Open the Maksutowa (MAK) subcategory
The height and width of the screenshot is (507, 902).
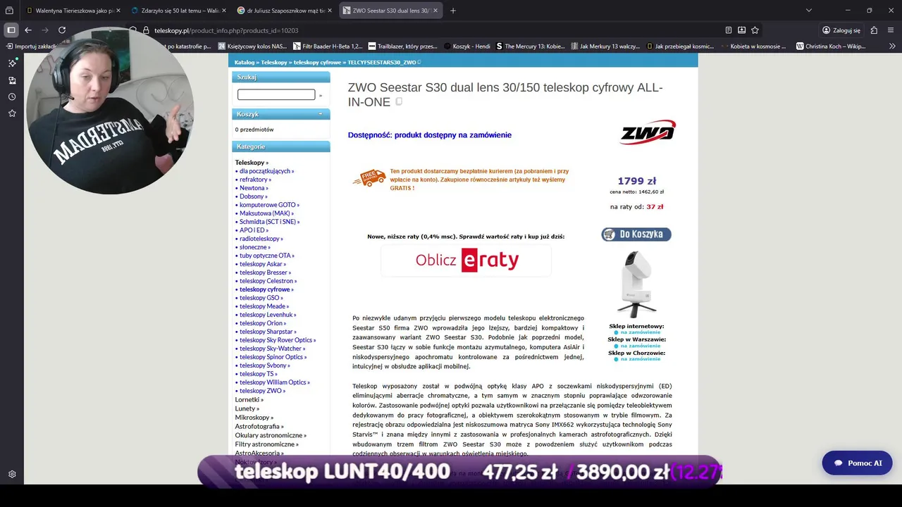(x=266, y=213)
